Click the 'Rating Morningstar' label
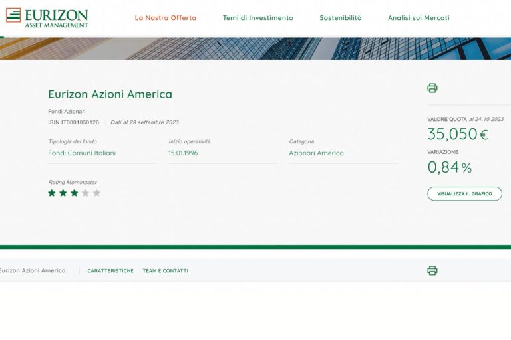Image resolution: width=511 pixels, height=340 pixels. 73,182
